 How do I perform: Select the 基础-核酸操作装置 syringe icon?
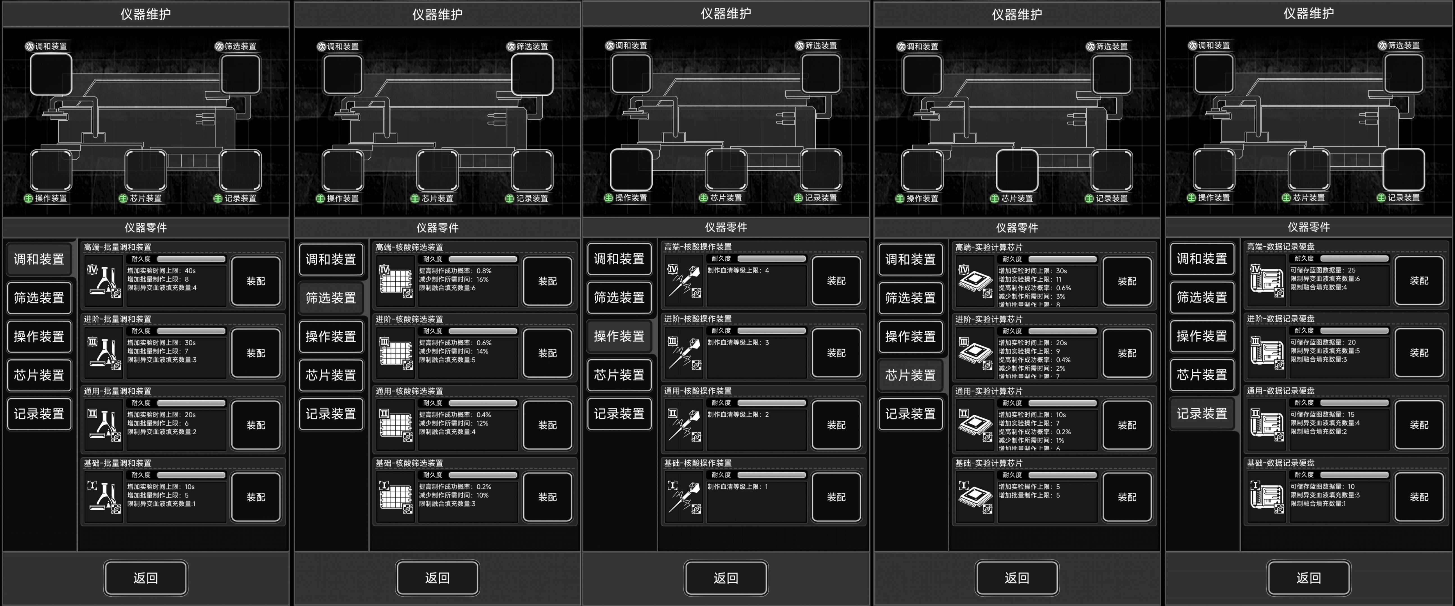pos(684,497)
